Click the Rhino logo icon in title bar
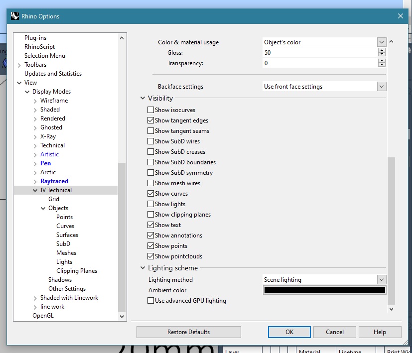The width and height of the screenshot is (412, 353). click(15, 16)
